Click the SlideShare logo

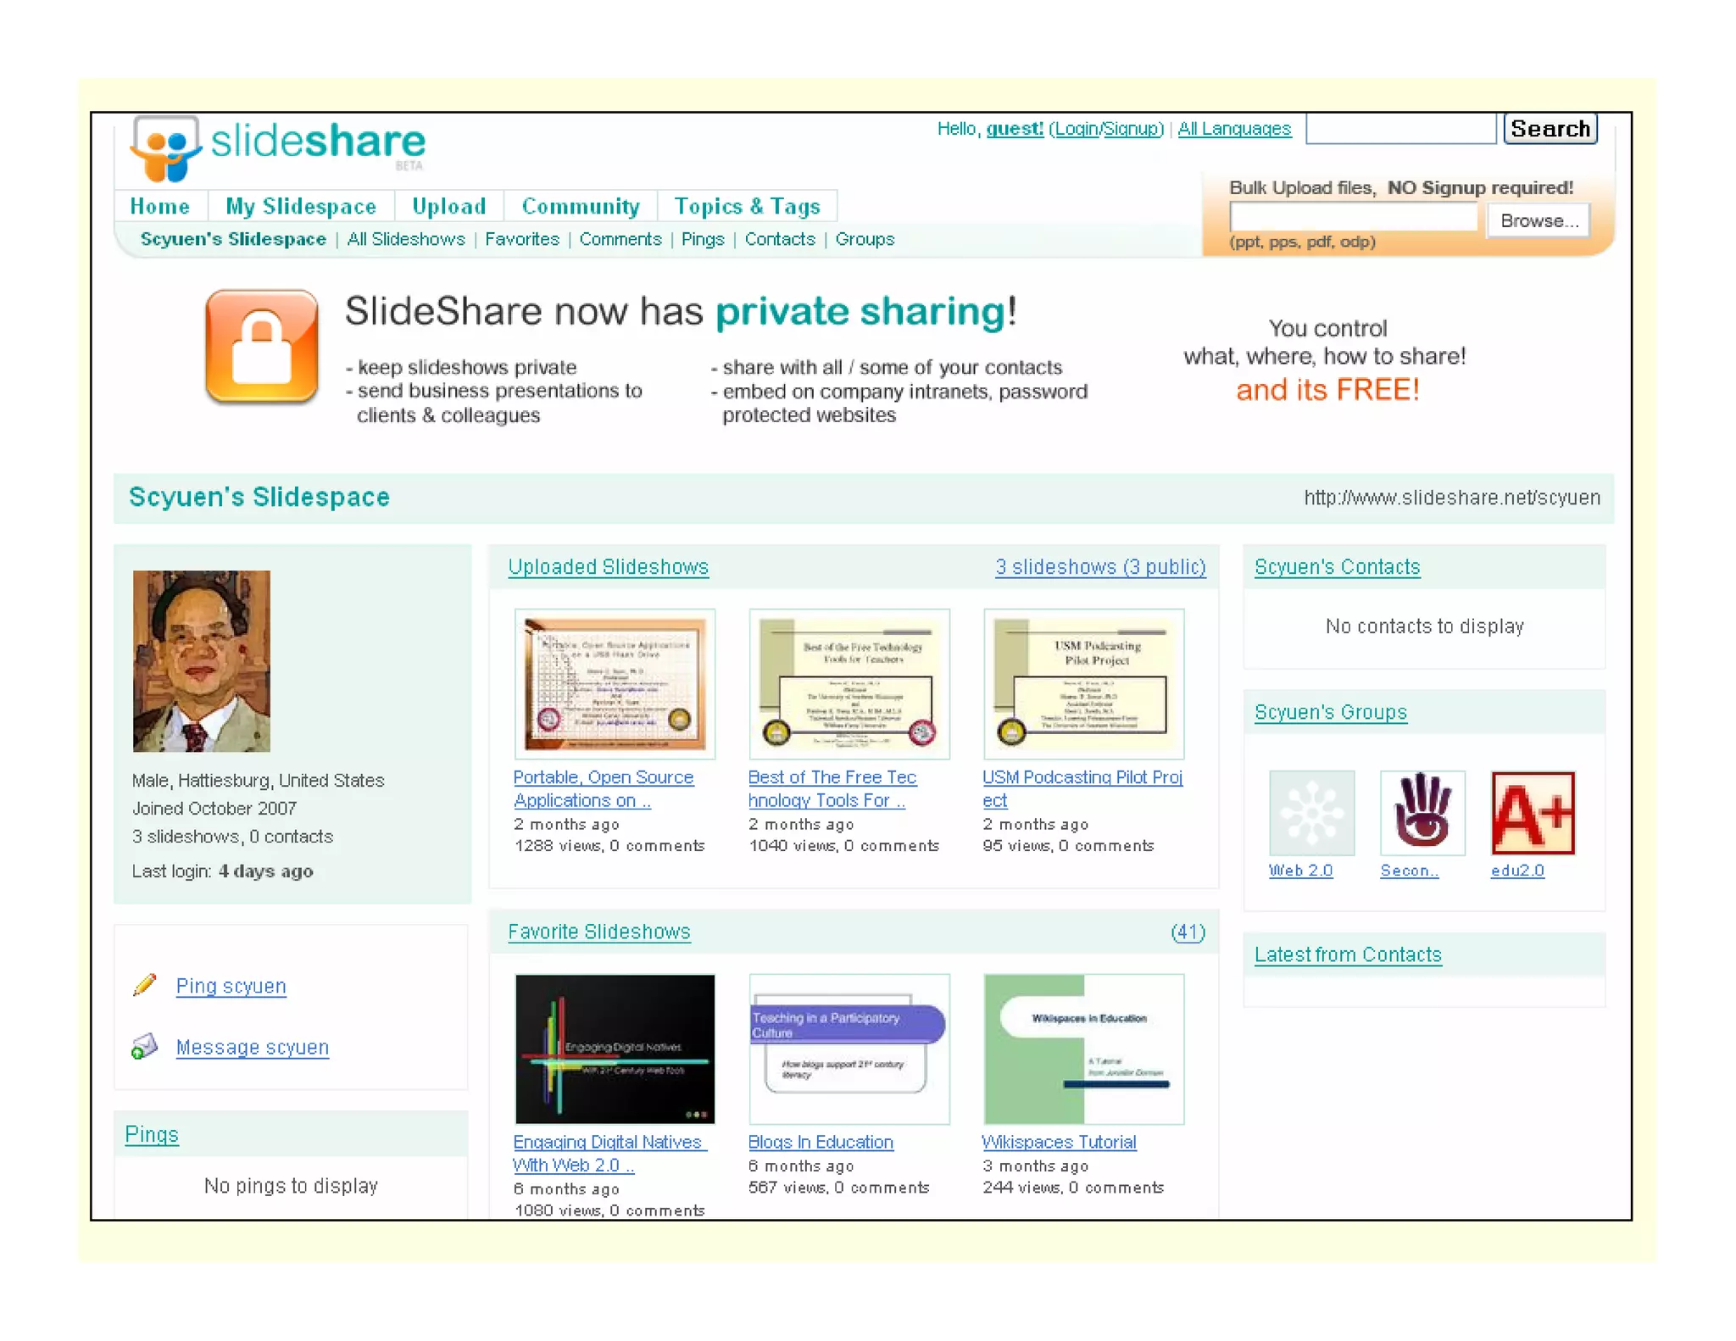(278, 147)
